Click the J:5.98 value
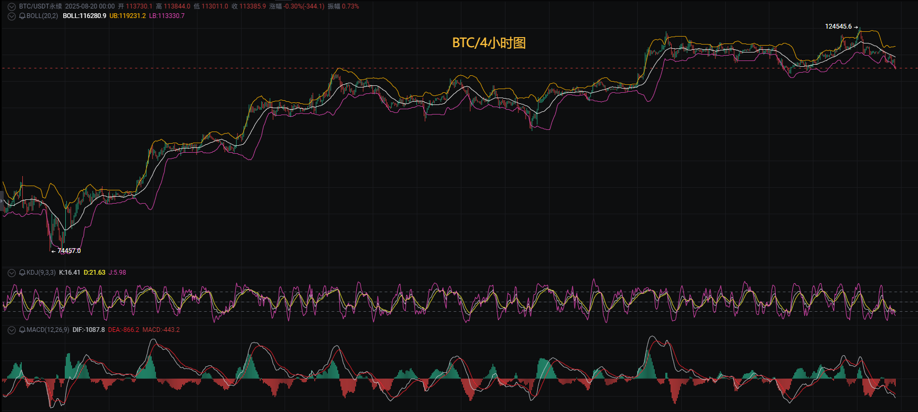This screenshot has height=412, width=918. click(117, 273)
